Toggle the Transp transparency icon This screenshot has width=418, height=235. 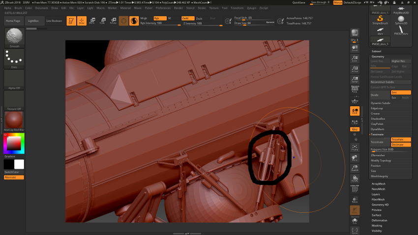(355, 200)
